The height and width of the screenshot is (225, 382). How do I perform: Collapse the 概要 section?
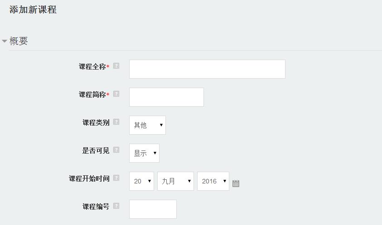tap(5, 41)
